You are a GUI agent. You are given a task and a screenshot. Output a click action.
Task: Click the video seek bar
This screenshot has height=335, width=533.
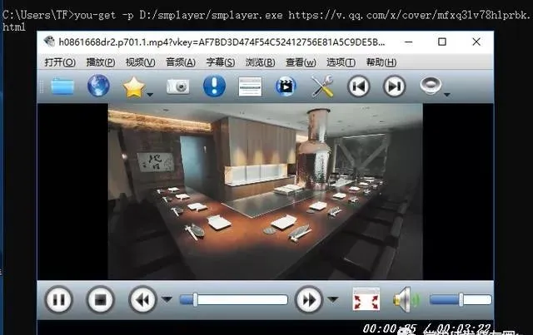[234, 300]
